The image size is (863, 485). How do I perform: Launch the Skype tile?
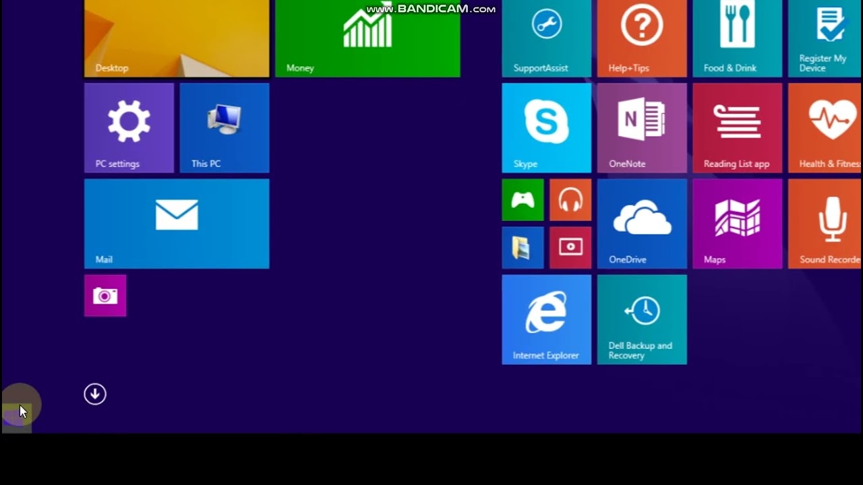point(546,128)
